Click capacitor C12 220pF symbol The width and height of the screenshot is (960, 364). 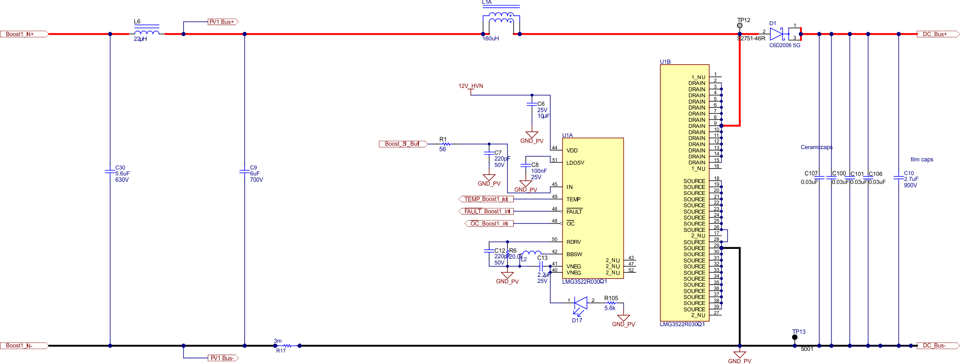489,251
